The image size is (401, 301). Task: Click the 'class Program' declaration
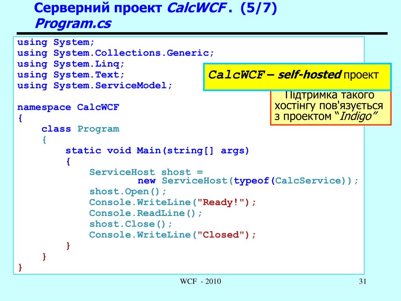tap(80, 129)
